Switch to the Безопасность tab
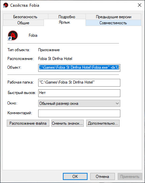This screenshot has width=145, height=183. coord(25,17)
